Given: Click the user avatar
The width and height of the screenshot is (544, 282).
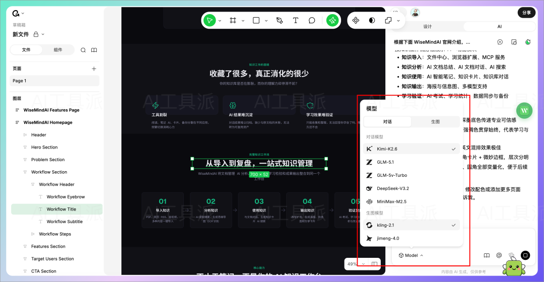Looking at the screenshot, I should tap(415, 13).
